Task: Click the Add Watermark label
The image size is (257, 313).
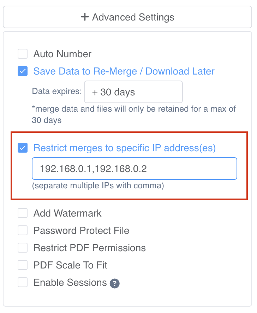Action: tap(67, 213)
